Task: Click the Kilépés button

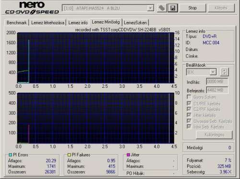Action: click(221, 8)
